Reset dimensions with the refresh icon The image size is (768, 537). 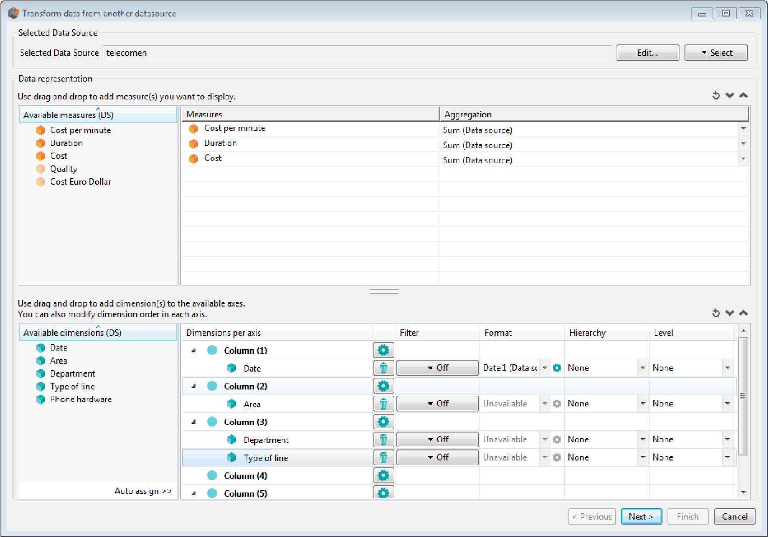(x=716, y=313)
